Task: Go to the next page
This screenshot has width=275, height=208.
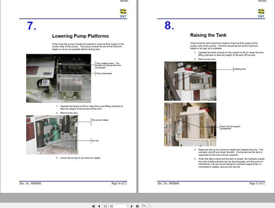Action: tap(132, 206)
